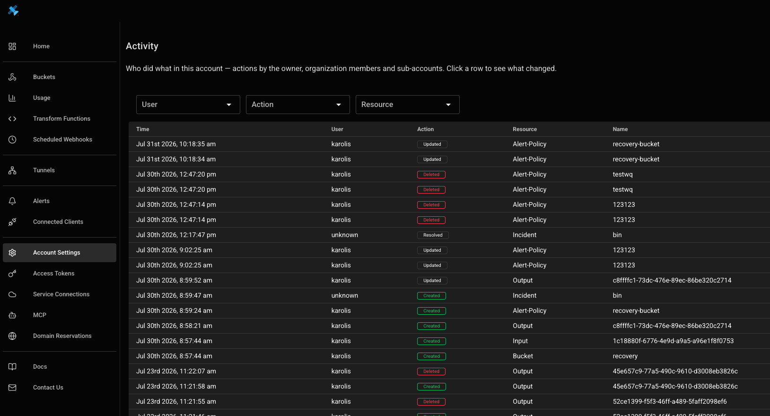Open the User filter dropdown
This screenshot has height=416, width=770.
tap(188, 105)
